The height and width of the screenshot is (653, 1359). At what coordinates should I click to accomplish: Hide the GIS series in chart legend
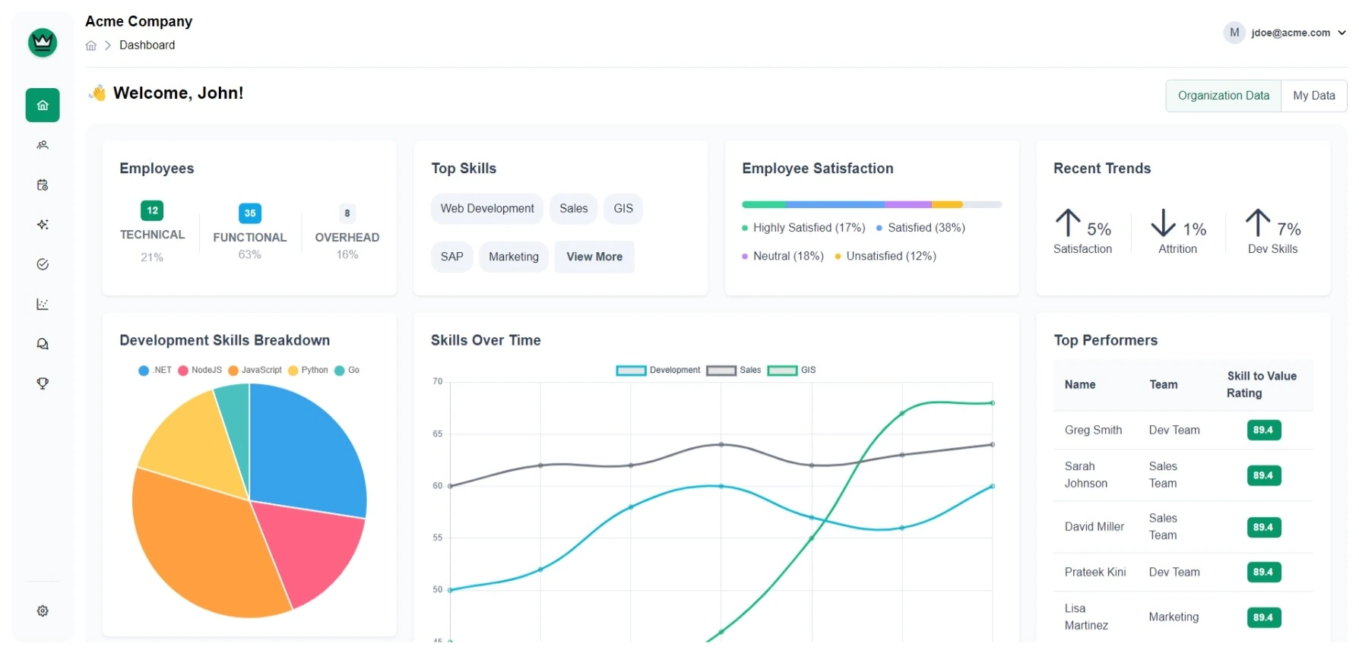[792, 371]
